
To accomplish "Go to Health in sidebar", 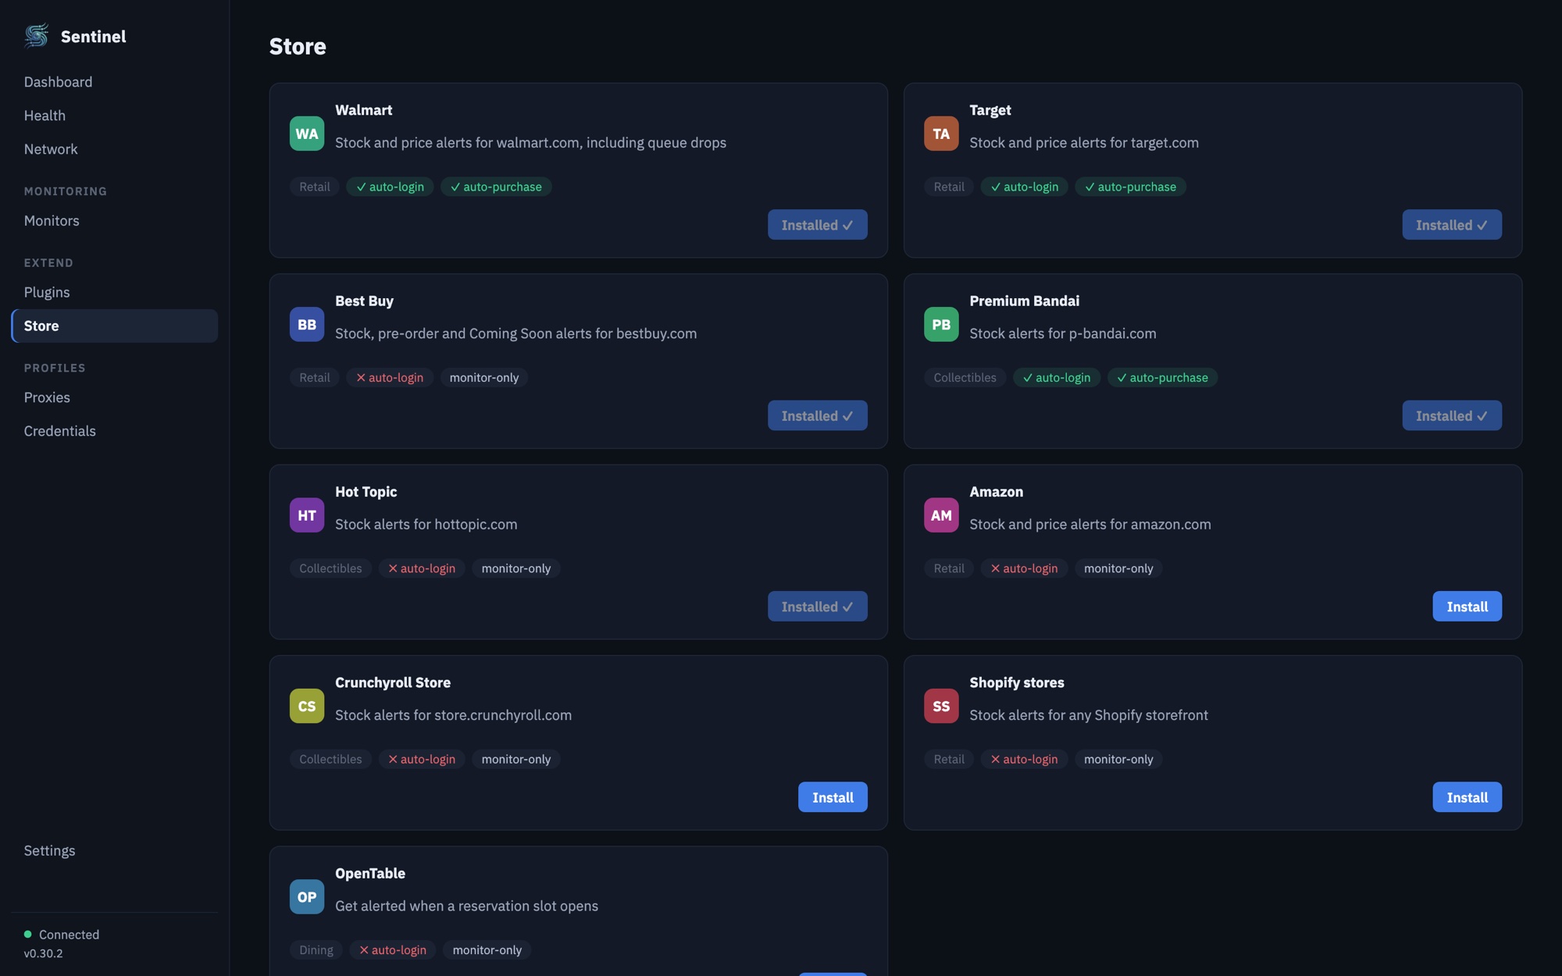I will (114, 116).
